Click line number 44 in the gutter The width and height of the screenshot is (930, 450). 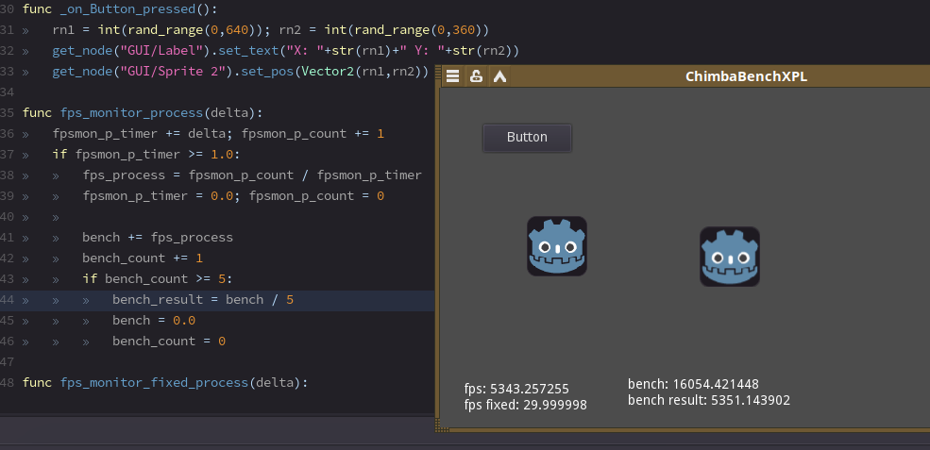[x=8, y=300]
